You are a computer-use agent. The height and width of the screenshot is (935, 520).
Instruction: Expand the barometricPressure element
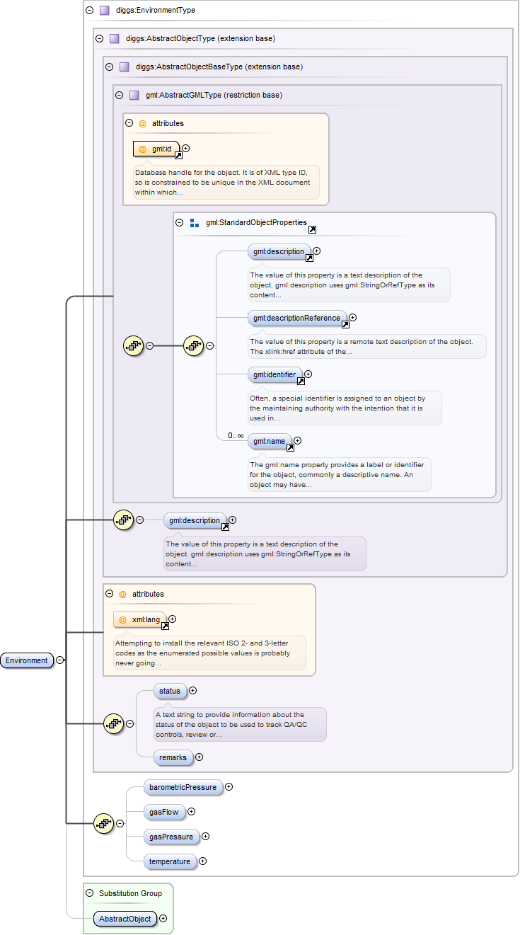pyautogui.click(x=229, y=786)
